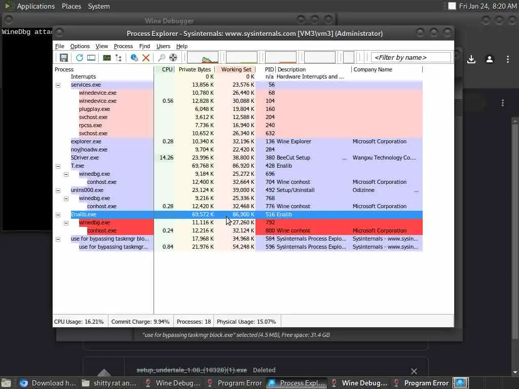
Task: Click the browser downloads icon behind
Action: (471, 59)
